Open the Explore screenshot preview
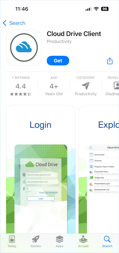Screen dimensions: 119x253 click(99, 169)
